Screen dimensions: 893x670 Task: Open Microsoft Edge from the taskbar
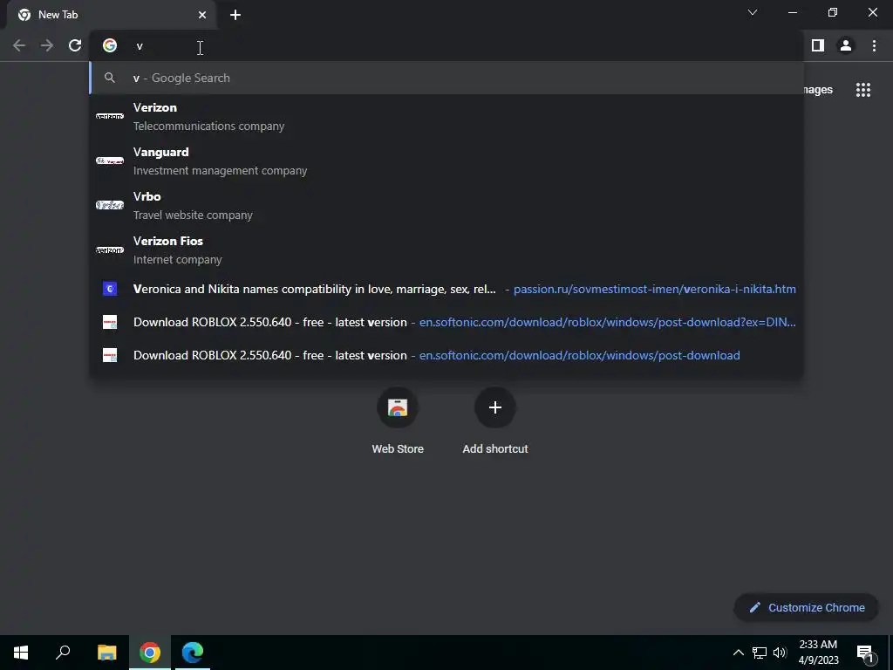click(x=193, y=653)
